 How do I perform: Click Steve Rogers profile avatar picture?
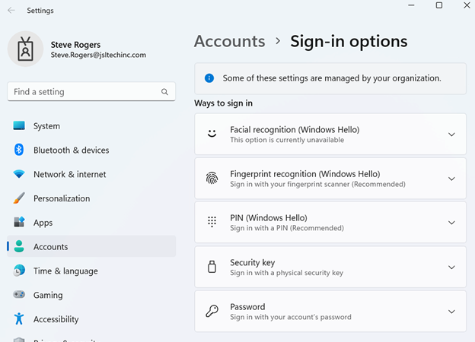tap(25, 49)
